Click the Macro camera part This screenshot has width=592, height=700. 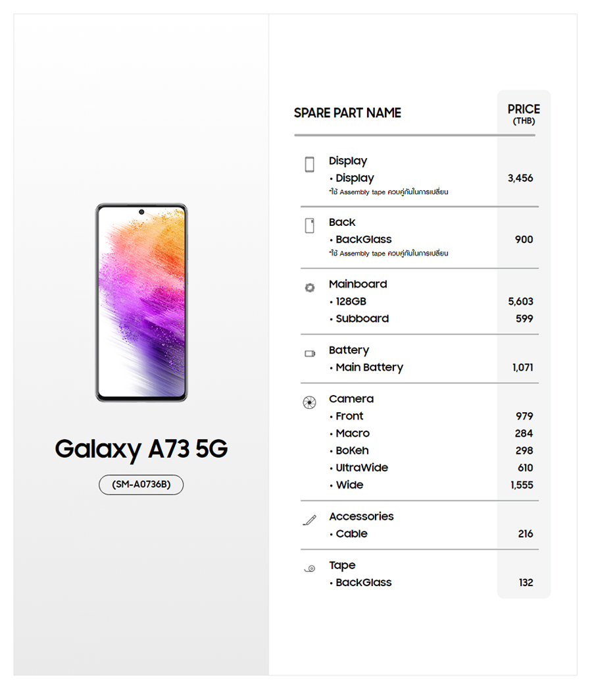(353, 433)
